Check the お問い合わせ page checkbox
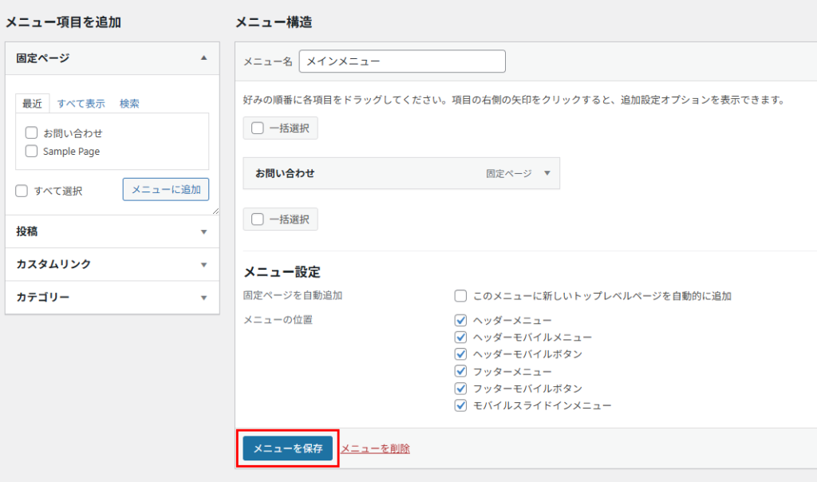 click(x=32, y=133)
